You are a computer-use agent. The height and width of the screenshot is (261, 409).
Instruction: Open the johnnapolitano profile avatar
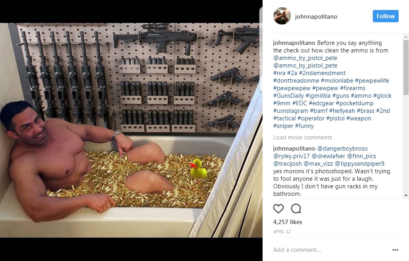[282, 16]
